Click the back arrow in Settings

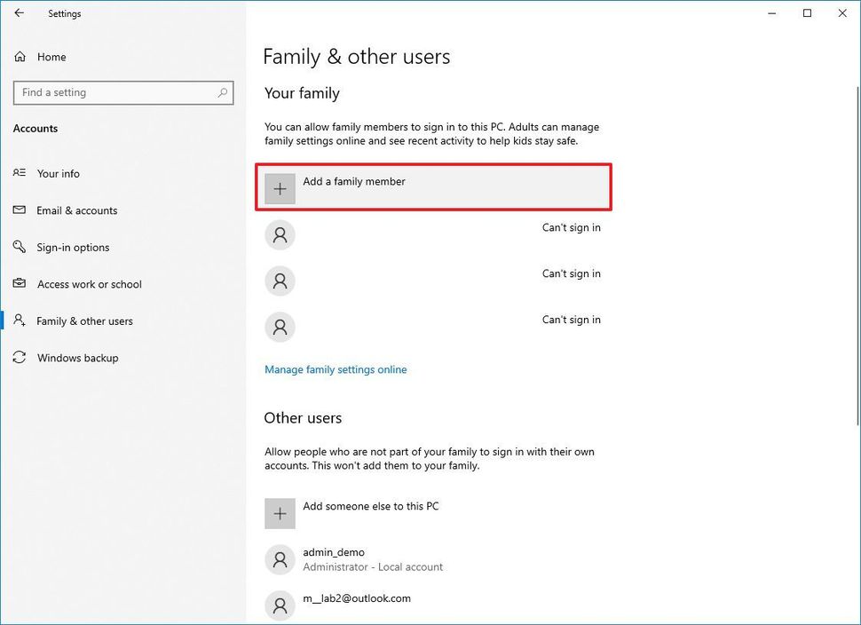pyautogui.click(x=20, y=13)
